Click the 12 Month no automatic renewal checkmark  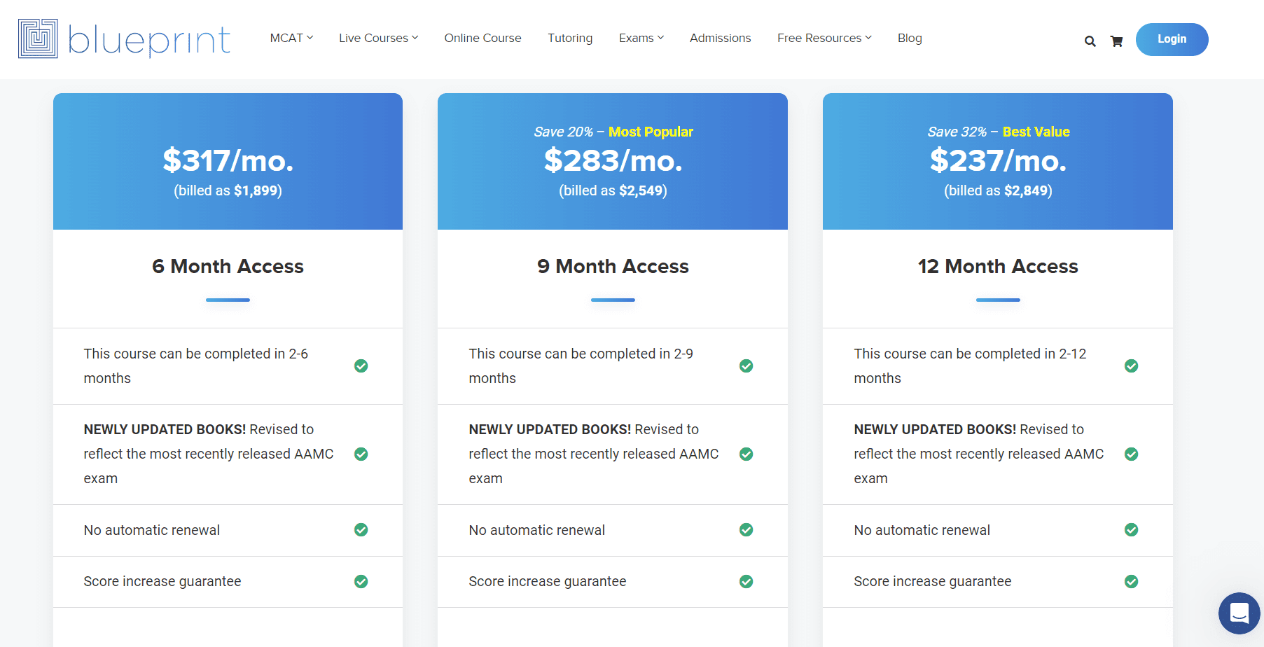coord(1131,530)
